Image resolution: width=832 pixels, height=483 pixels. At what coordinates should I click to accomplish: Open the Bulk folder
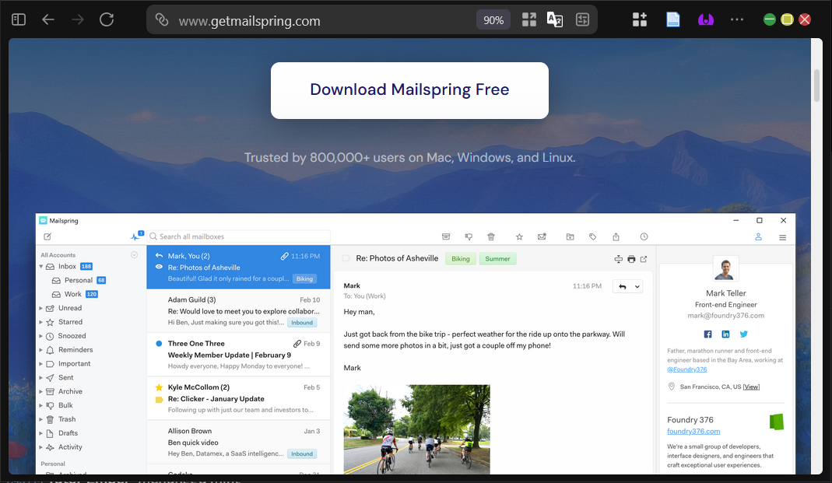point(65,405)
